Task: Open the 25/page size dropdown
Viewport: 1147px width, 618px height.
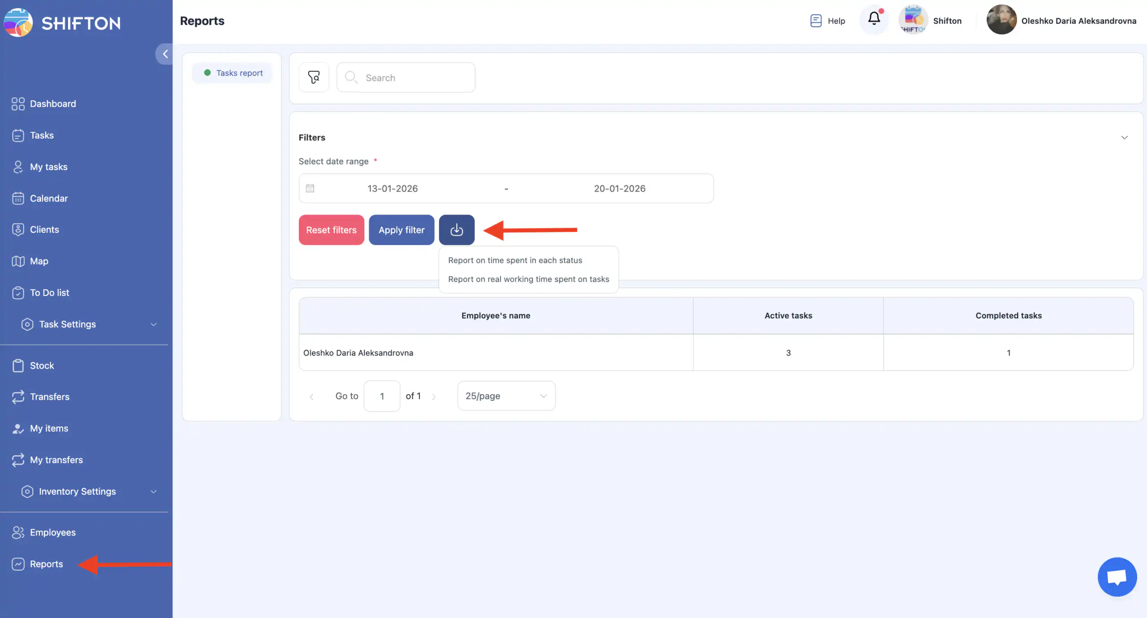Action: click(x=506, y=396)
